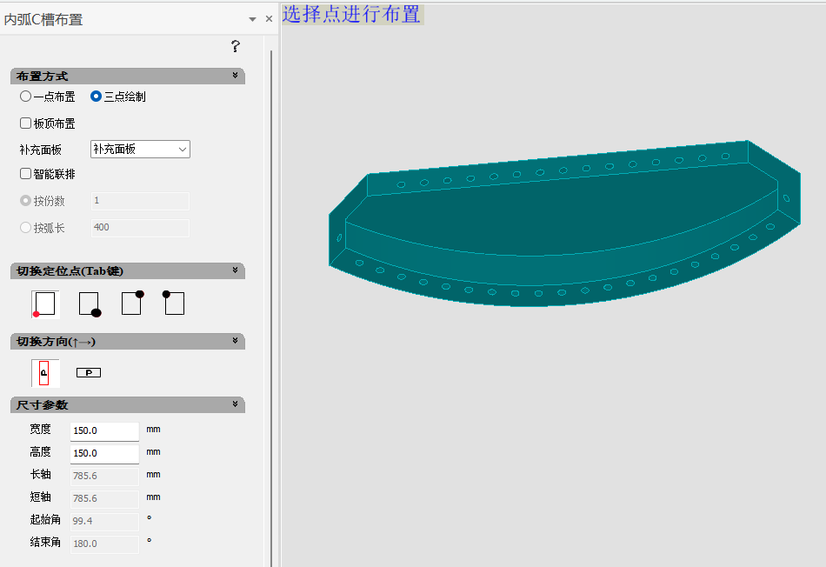Open the 补充面板 dropdown list
This screenshot has width=826, height=567.
[x=140, y=150]
